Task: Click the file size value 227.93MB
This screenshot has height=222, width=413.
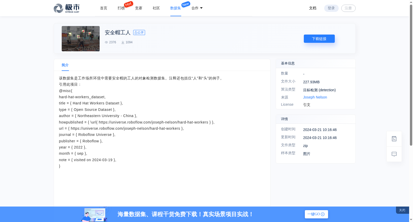Action: coord(312,82)
